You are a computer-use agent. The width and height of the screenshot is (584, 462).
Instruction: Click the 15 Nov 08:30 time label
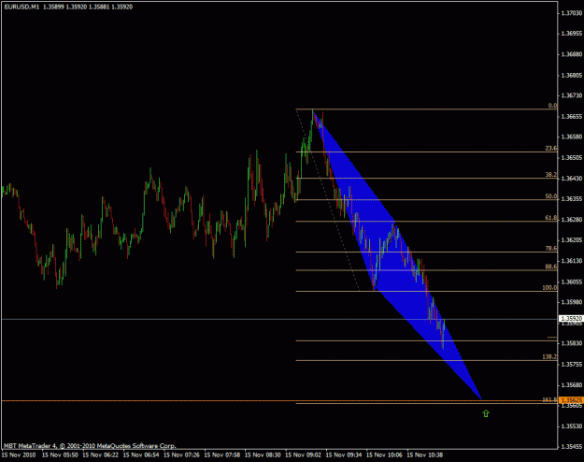tap(263, 455)
